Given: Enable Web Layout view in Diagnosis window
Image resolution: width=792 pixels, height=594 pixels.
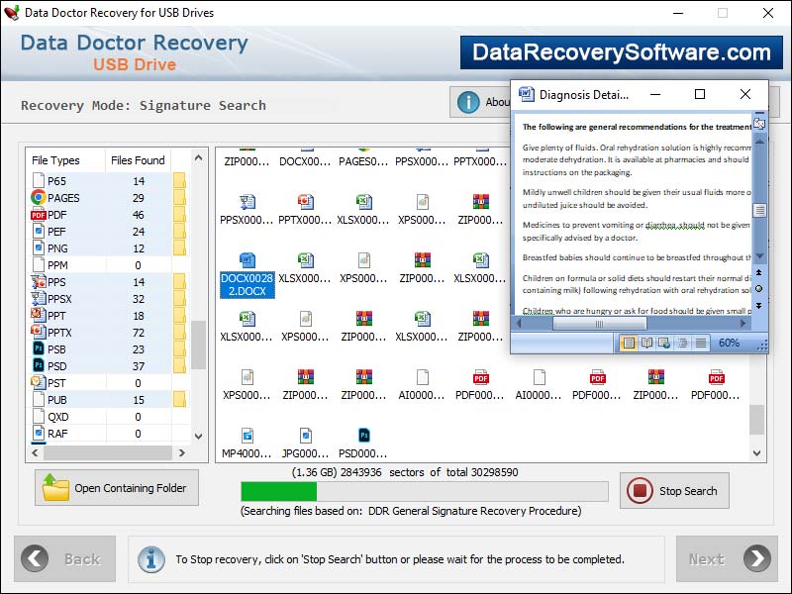Looking at the screenshot, I should tap(666, 344).
